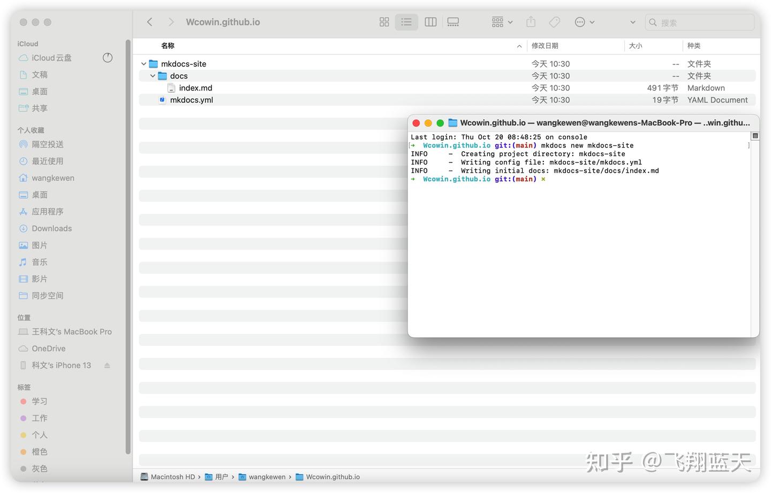Go back in Finder navigation

[150, 22]
